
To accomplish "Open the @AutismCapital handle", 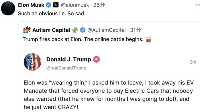I will (106, 30).
